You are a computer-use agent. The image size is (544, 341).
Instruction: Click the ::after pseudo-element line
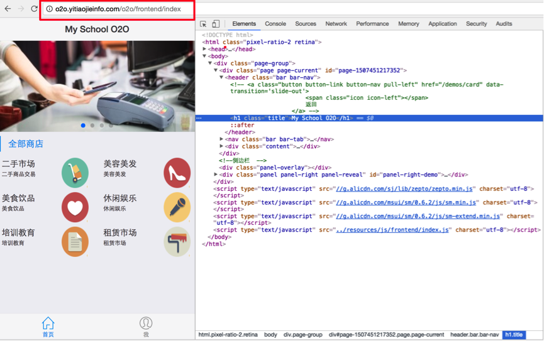coord(242,125)
